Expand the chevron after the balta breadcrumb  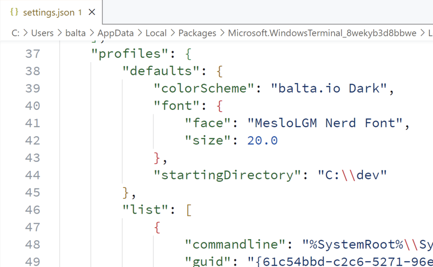92,33
